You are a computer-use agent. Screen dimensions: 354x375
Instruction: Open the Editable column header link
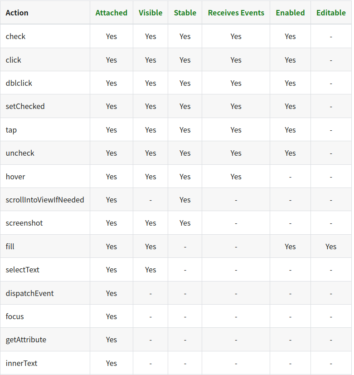point(331,13)
